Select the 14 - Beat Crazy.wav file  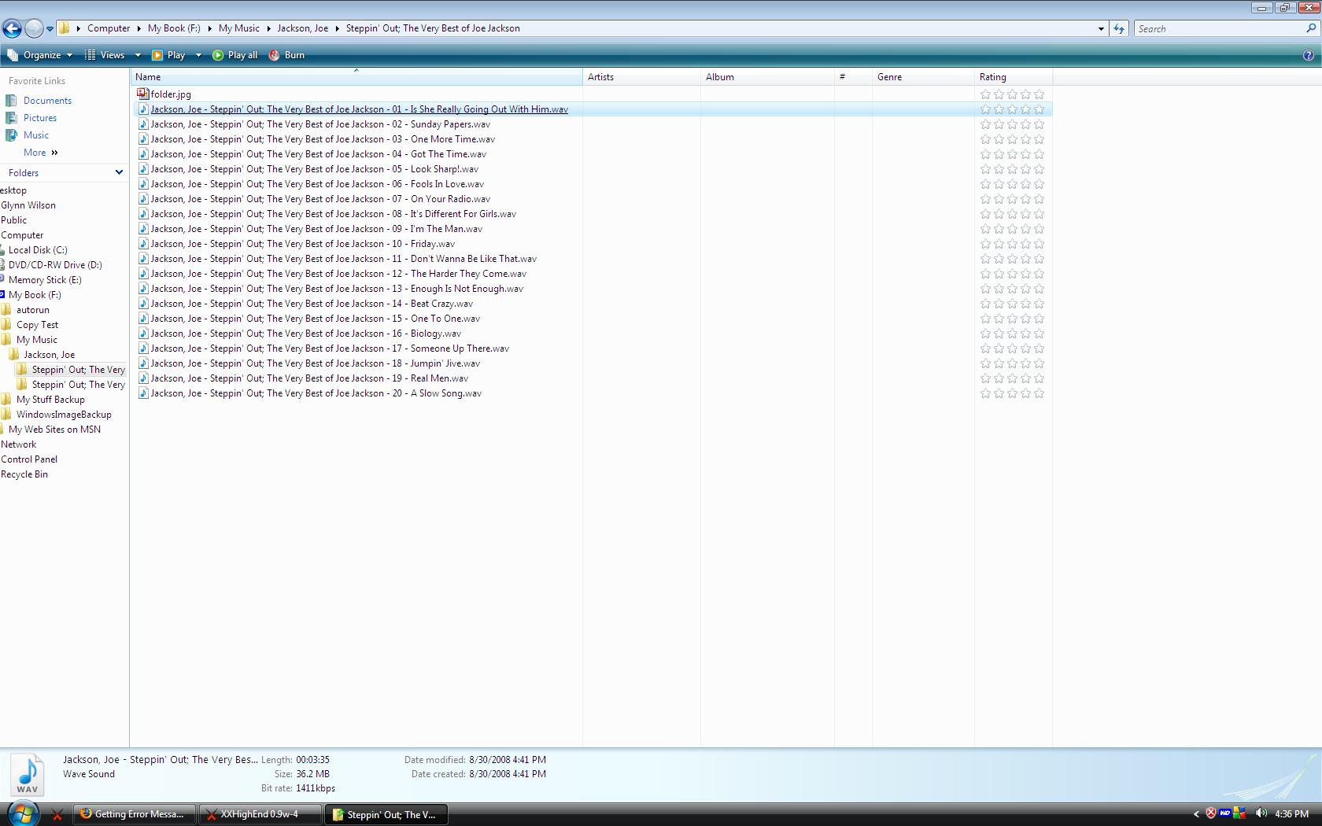coord(312,304)
